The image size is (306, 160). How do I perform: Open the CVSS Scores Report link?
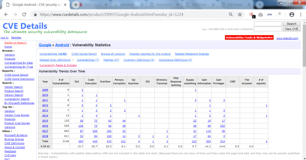tap(84, 54)
